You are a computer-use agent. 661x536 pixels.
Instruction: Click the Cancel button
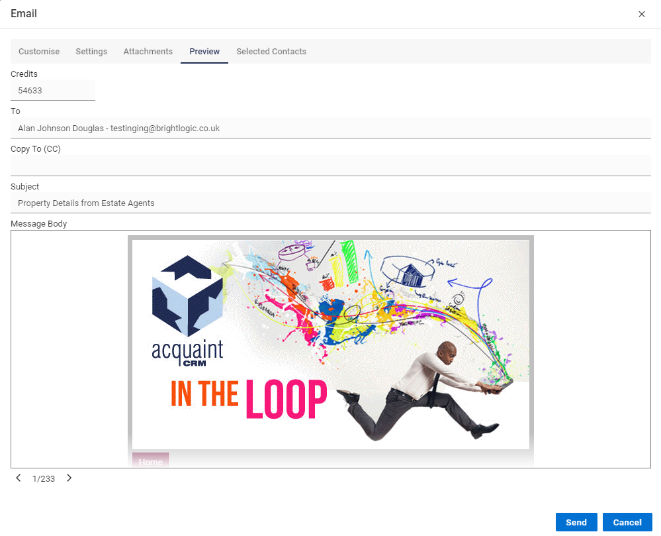pyautogui.click(x=627, y=522)
